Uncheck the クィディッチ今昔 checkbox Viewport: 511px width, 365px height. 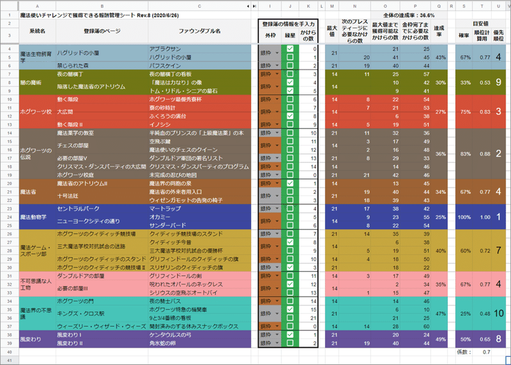point(290,242)
